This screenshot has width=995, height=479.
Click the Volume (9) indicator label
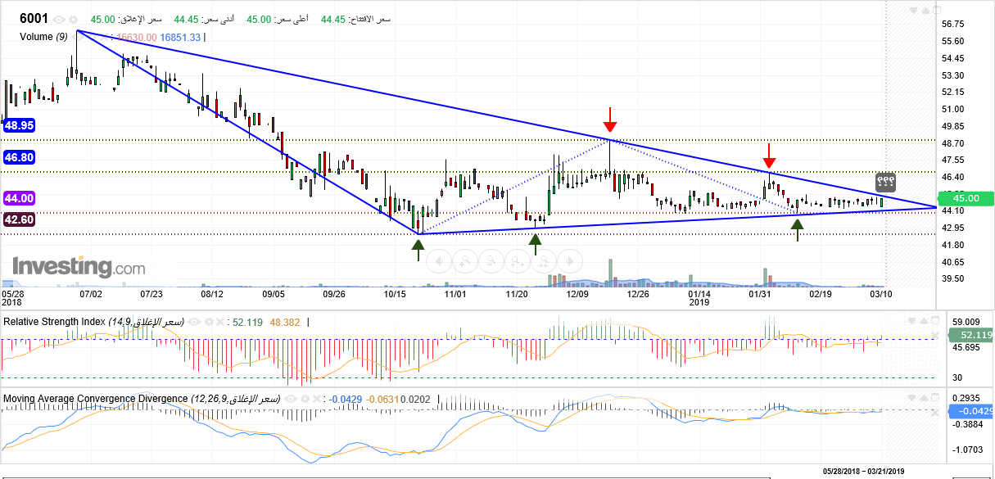[x=44, y=36]
